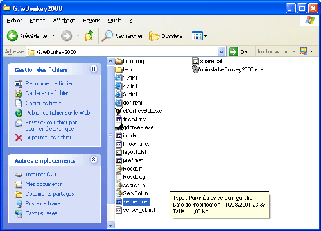Open the Outils menu
The width and height of the screenshot is (321, 231).
(x=115, y=21)
